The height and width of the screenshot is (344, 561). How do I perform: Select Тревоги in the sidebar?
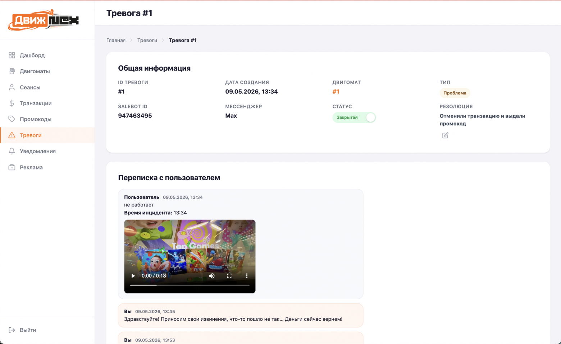pyautogui.click(x=47, y=135)
